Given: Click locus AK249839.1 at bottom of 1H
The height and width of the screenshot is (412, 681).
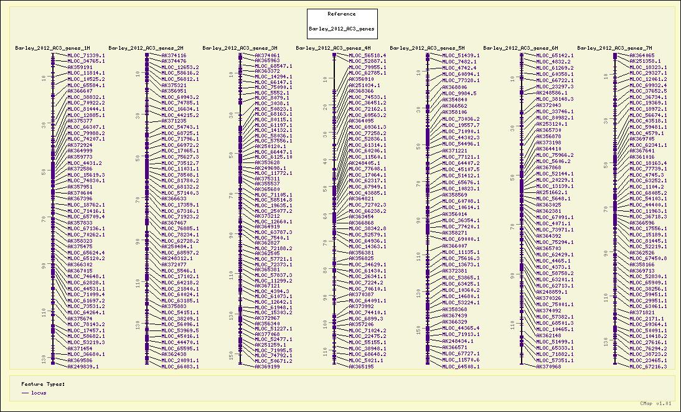Looking at the screenshot, I should (83, 367).
